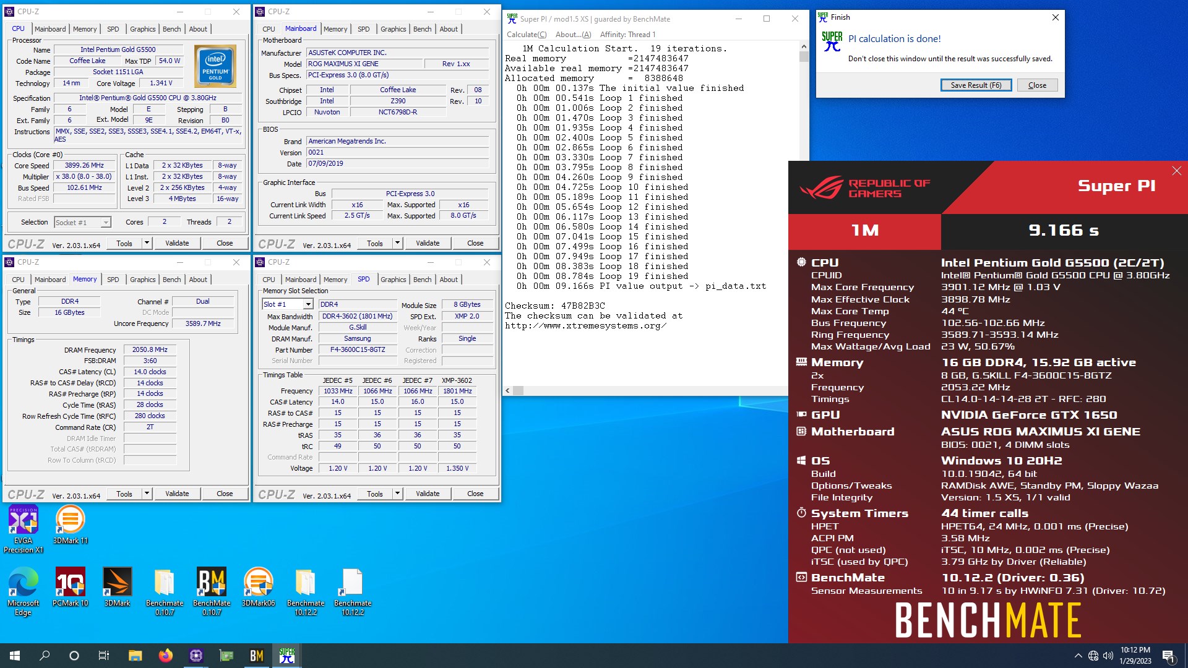The image size is (1188, 668).
Task: Open notification center icon
Action: tap(1169, 656)
